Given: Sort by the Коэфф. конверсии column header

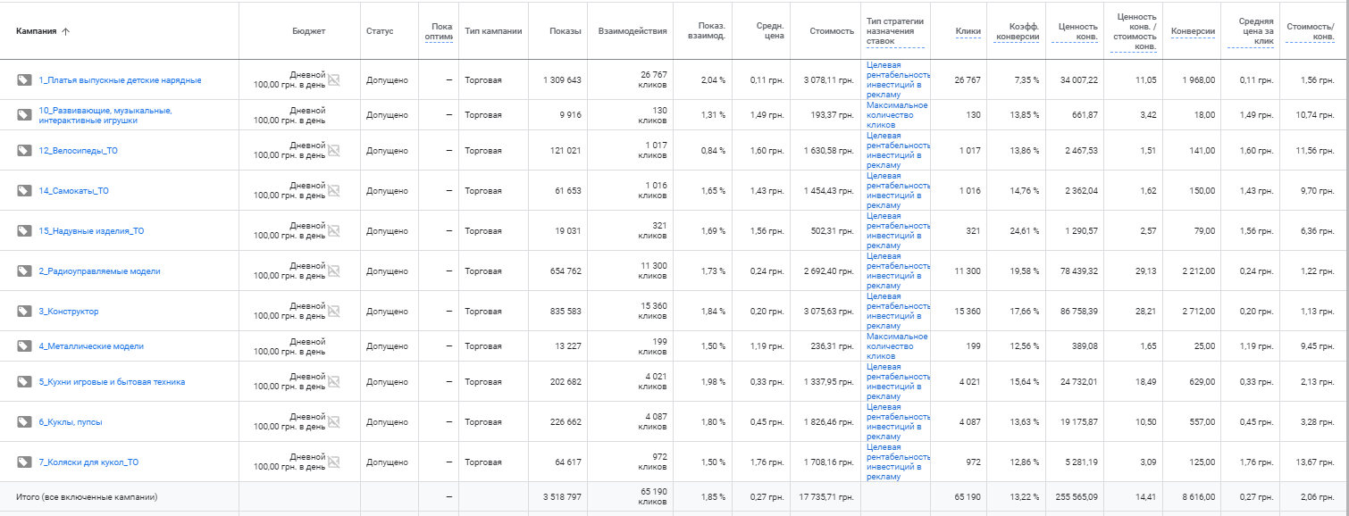Looking at the screenshot, I should point(1018,31).
